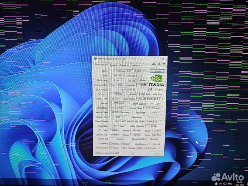Click the Bandwidth Unknown field

coord(153,117)
